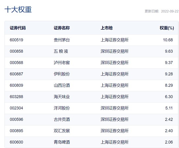Click weight value 6.30

pos(169,97)
